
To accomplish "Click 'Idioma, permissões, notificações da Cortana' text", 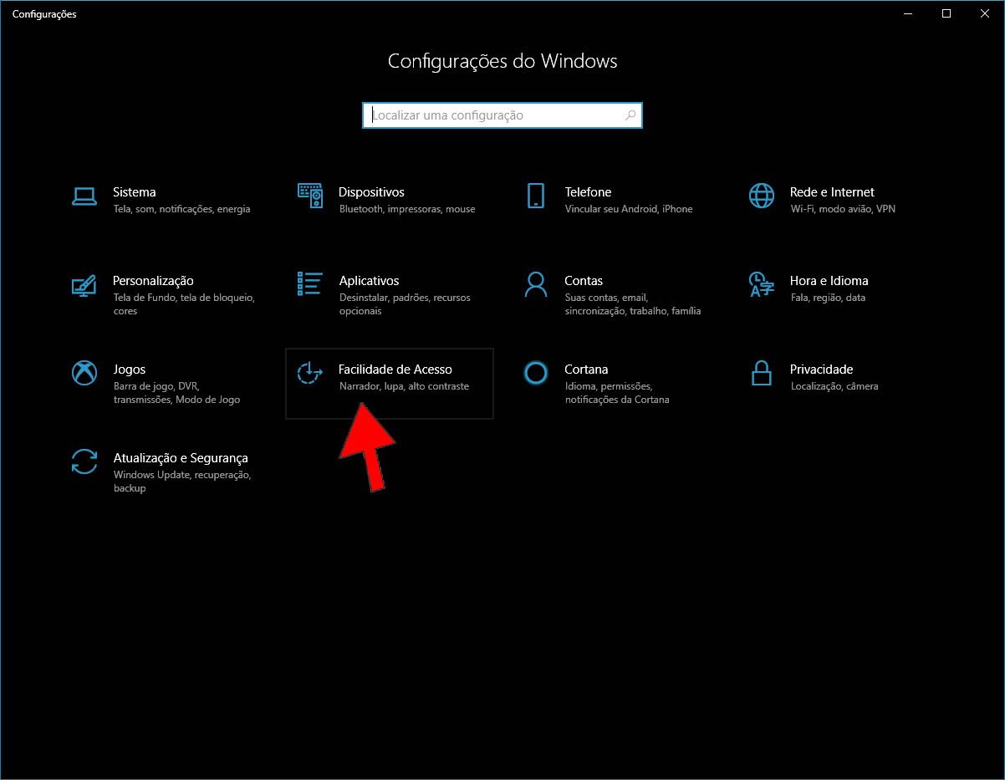I will tap(617, 393).
